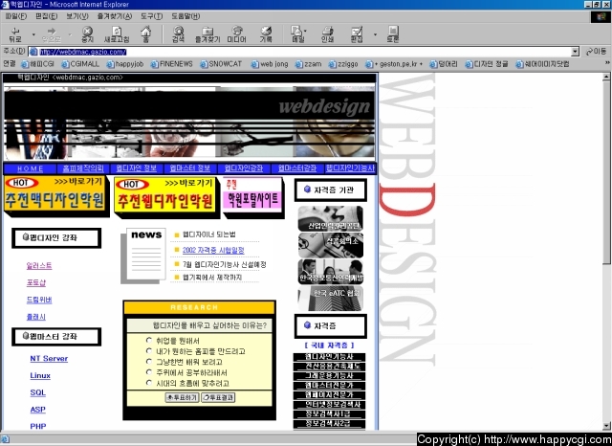This screenshot has width=612, height=446.
Task: Select poll option 내가 원하는 홈피를 만드려고
Action: click(x=149, y=350)
